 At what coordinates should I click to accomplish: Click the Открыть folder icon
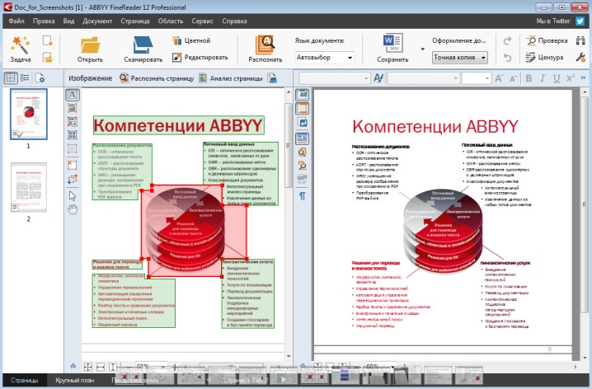[90, 45]
